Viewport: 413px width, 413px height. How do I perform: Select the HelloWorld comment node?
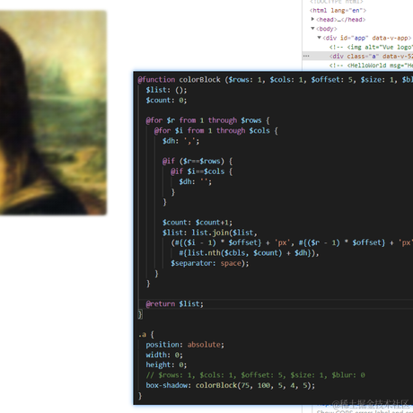(371, 66)
